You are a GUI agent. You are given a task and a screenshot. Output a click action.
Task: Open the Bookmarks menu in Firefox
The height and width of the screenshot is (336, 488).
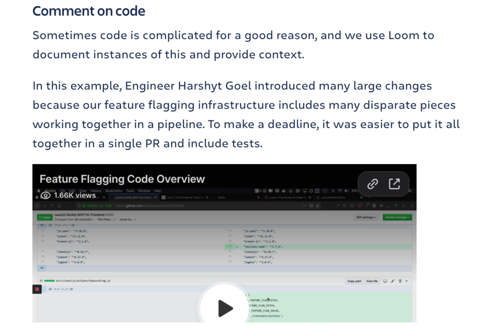pos(115,190)
